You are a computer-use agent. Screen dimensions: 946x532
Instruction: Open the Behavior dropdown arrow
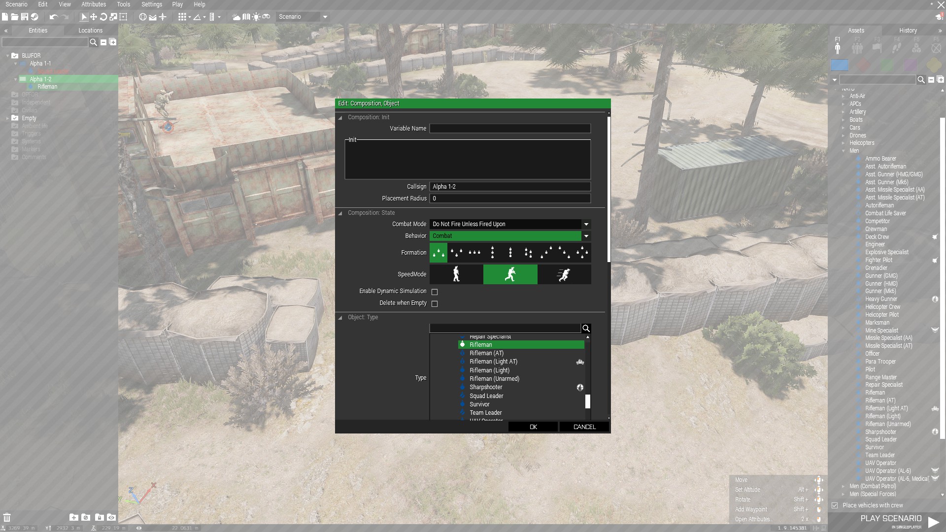(586, 236)
